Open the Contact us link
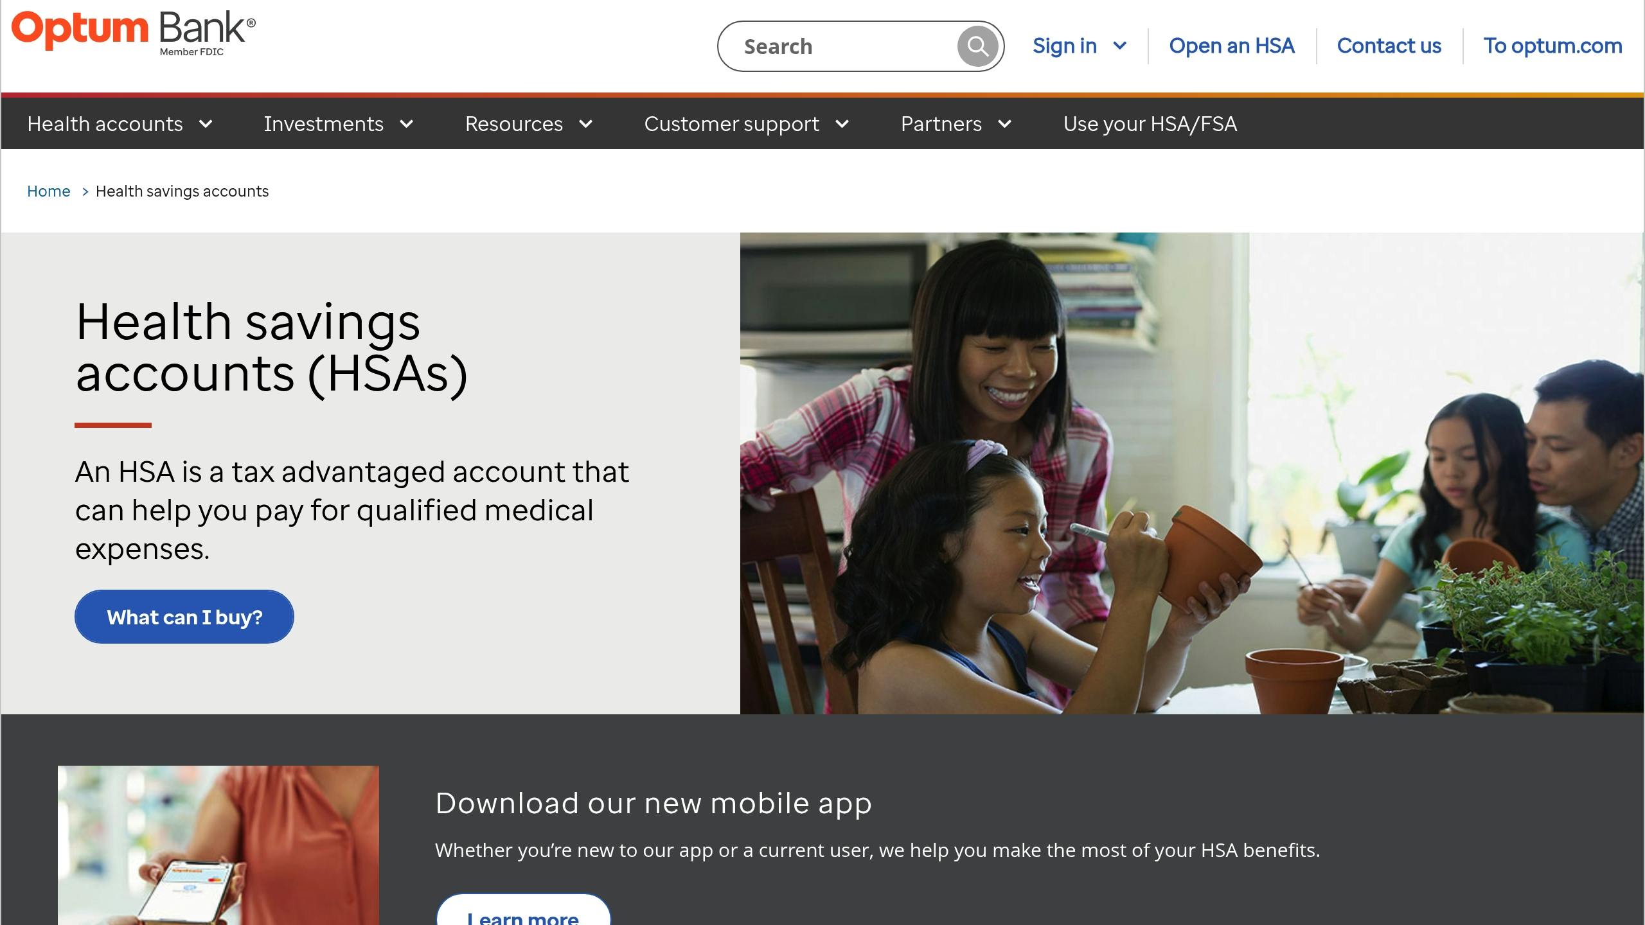Viewport: 1645px width, 925px height. point(1389,46)
